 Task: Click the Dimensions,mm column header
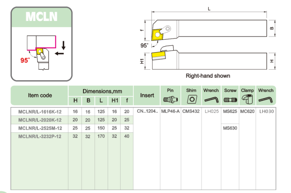pos(100,91)
